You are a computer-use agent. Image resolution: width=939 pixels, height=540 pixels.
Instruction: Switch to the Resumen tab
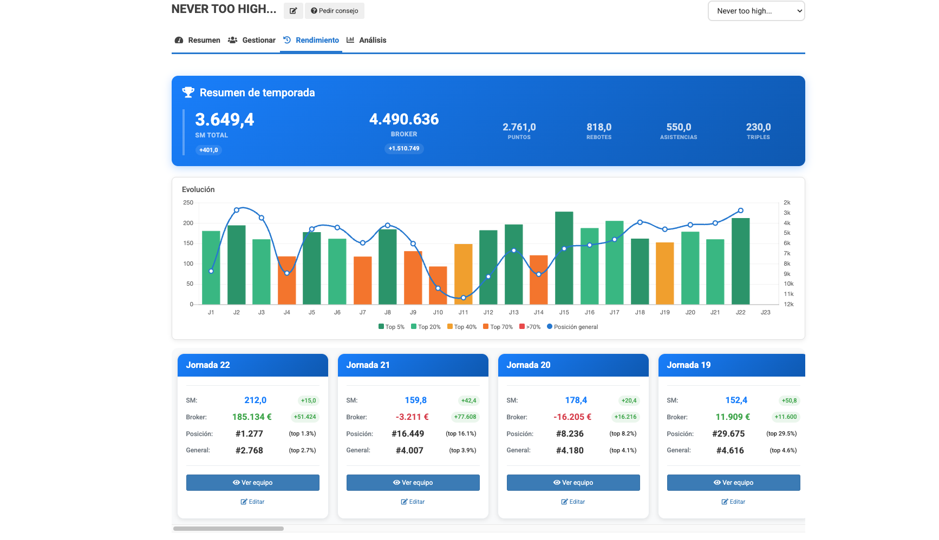(x=198, y=40)
